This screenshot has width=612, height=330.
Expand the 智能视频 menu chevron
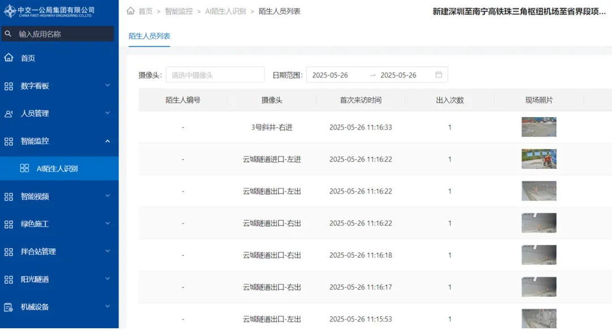click(107, 196)
